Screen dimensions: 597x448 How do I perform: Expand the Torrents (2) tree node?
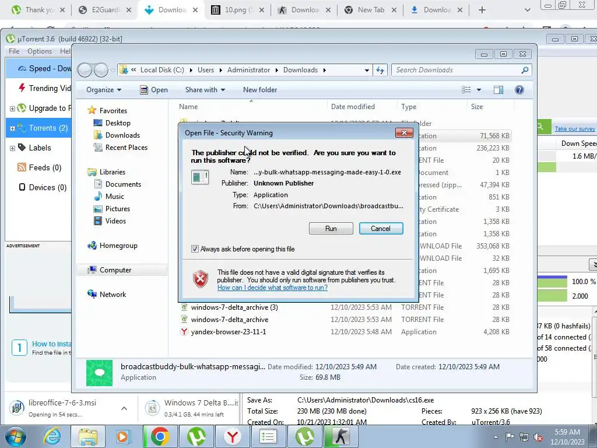point(12,128)
